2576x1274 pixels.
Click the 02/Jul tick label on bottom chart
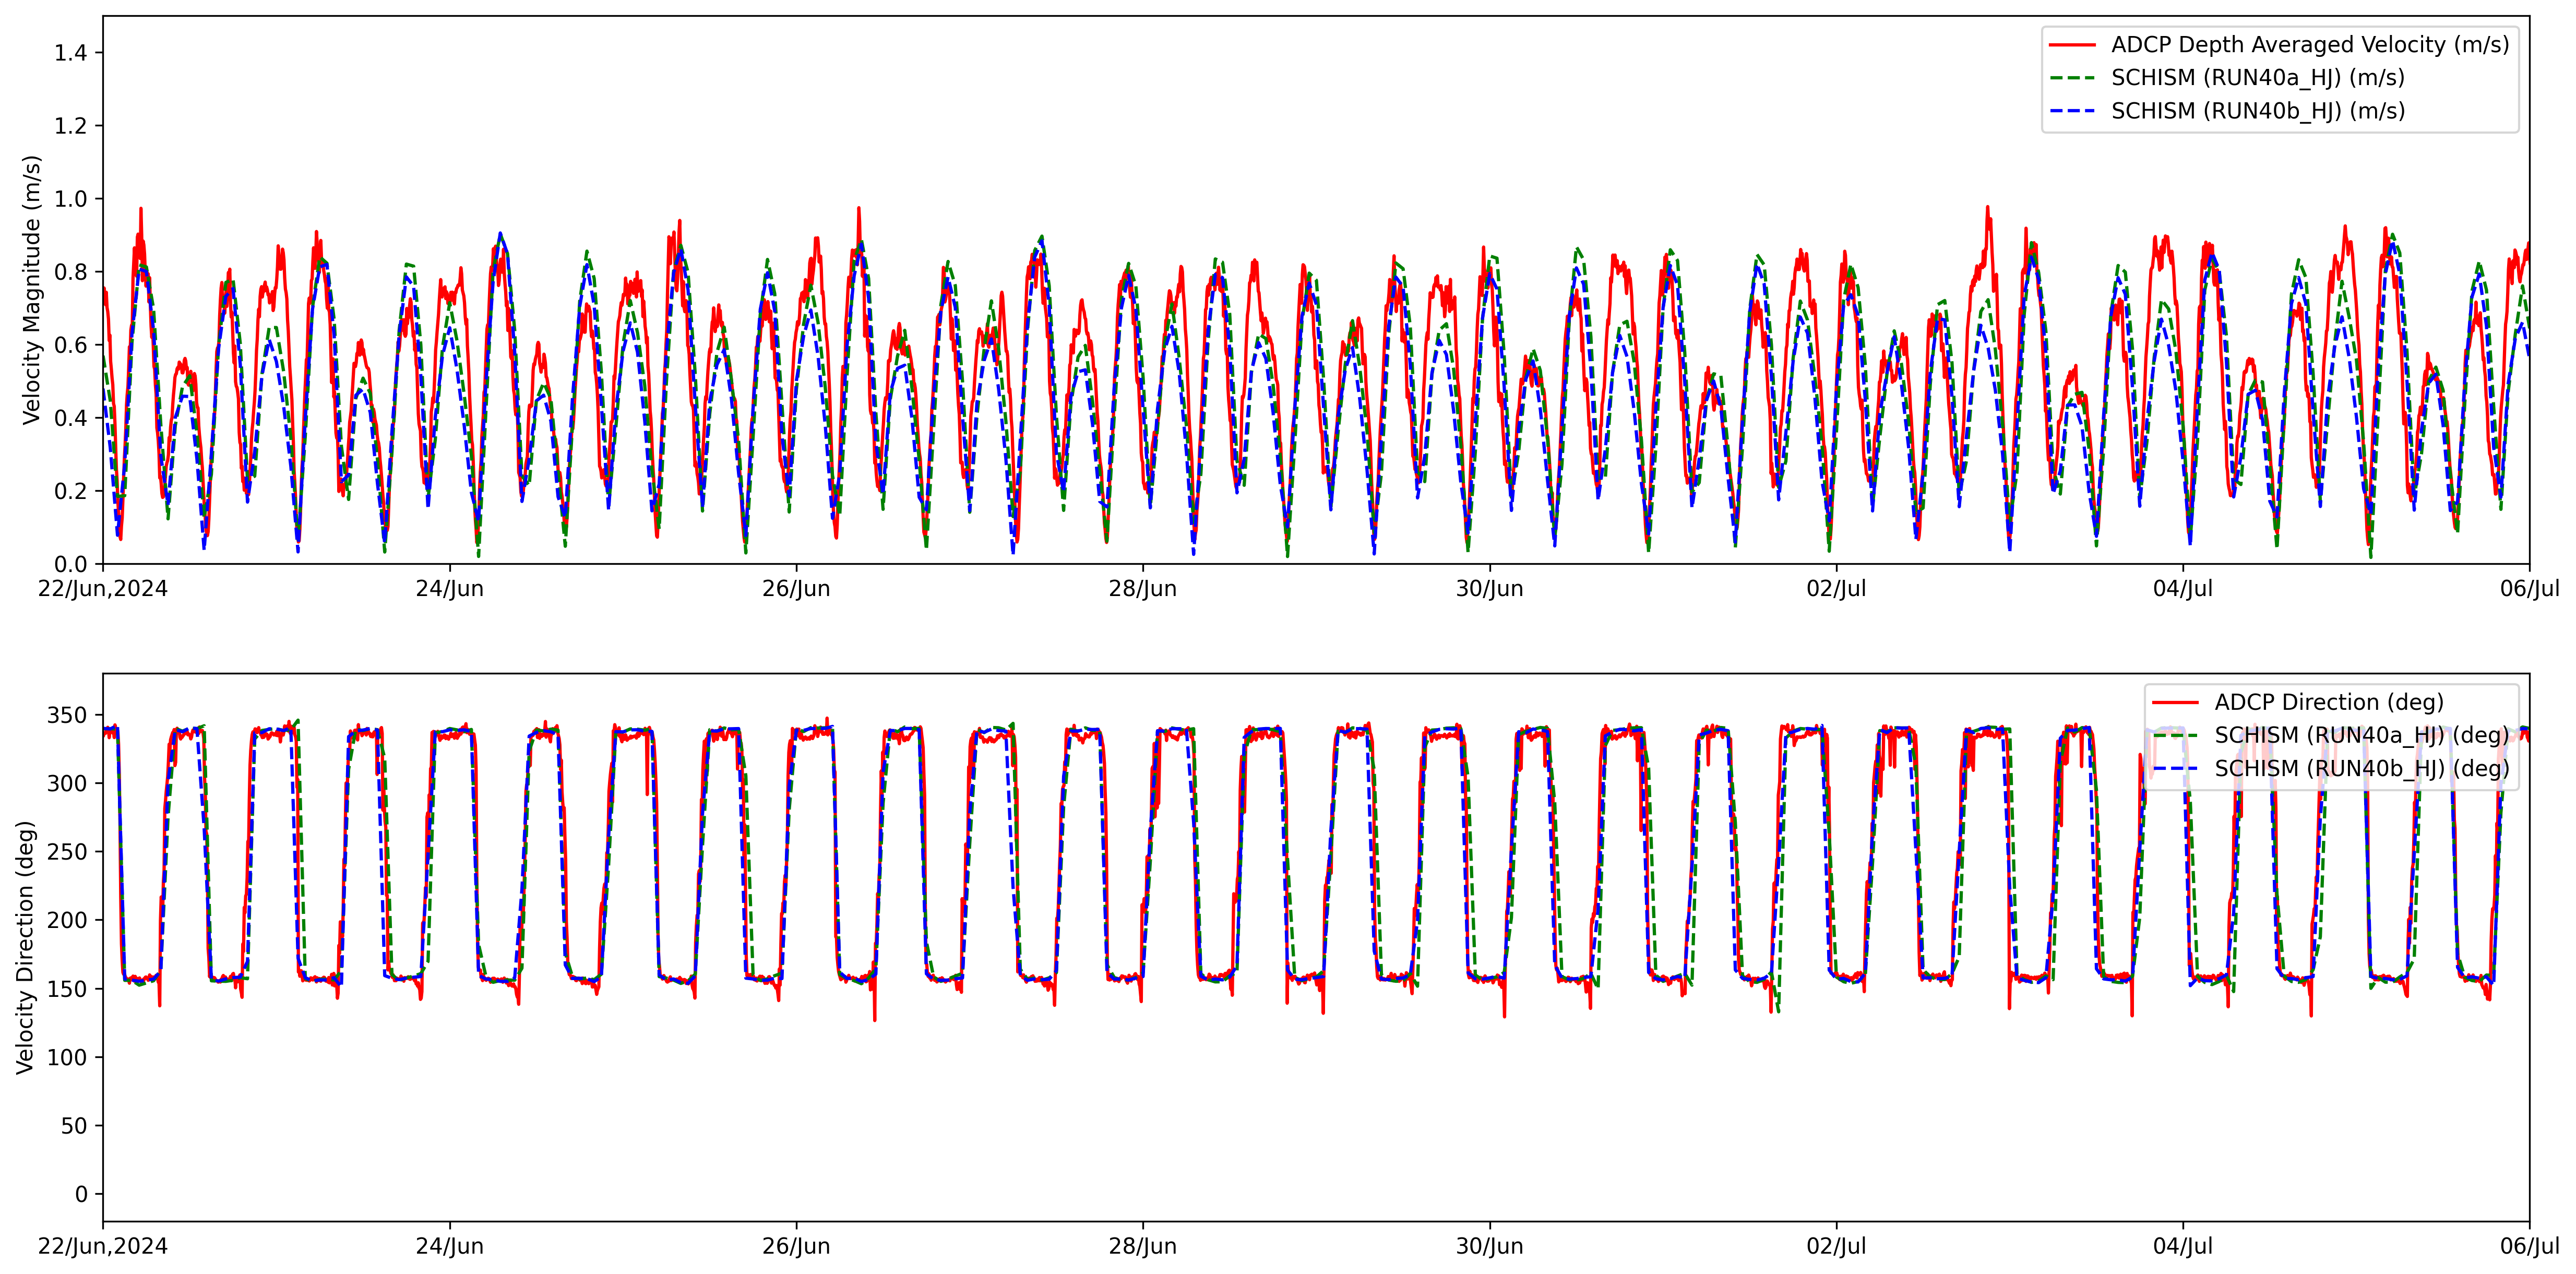(x=1835, y=1246)
